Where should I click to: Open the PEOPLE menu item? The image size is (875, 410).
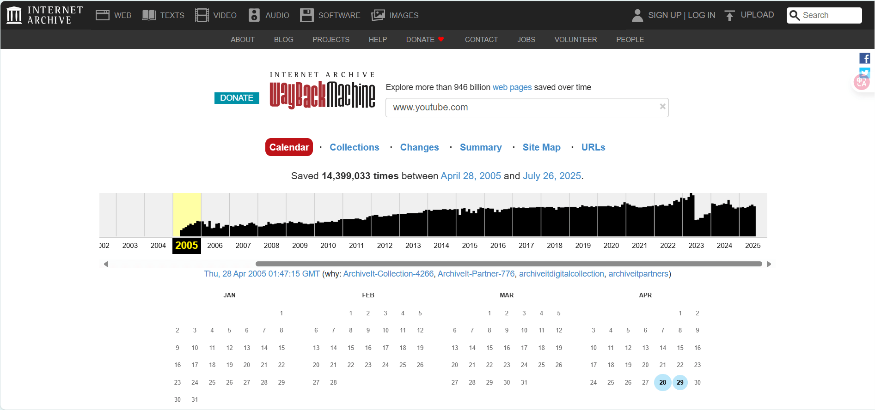[630, 40]
